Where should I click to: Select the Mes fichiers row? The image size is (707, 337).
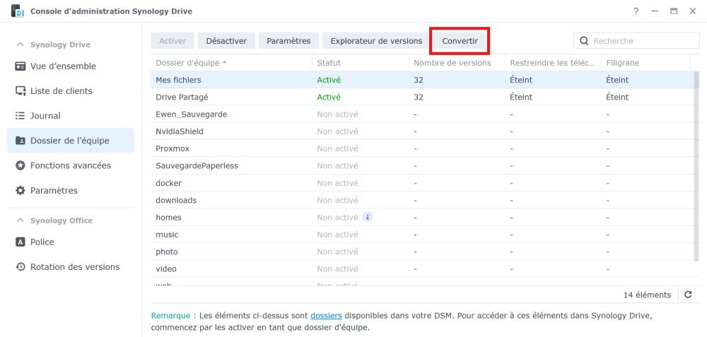[421, 80]
